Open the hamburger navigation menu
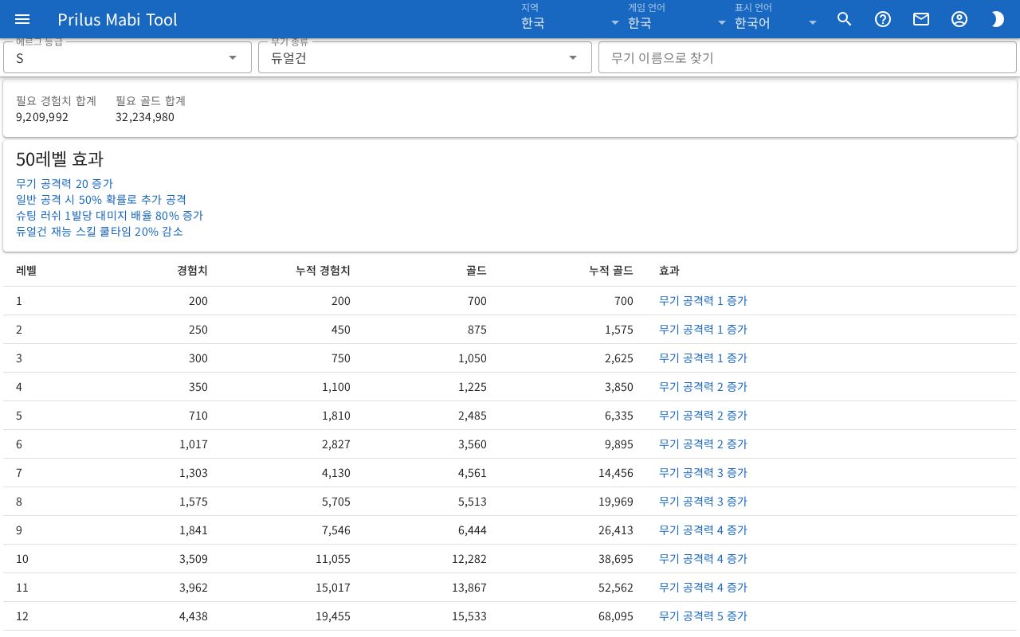Viewport: 1020px width, 637px height. pos(22,19)
